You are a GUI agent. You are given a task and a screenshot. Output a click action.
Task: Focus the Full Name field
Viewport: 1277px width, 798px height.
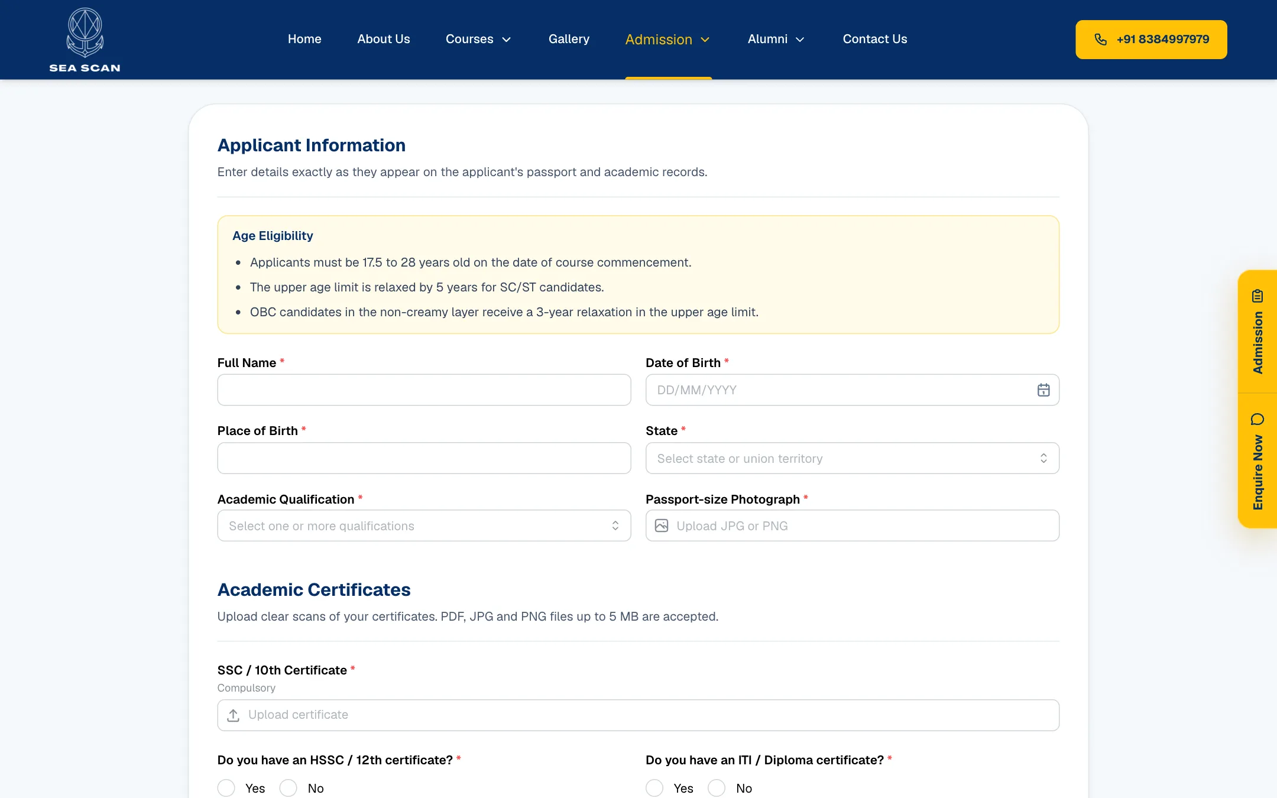coord(424,390)
